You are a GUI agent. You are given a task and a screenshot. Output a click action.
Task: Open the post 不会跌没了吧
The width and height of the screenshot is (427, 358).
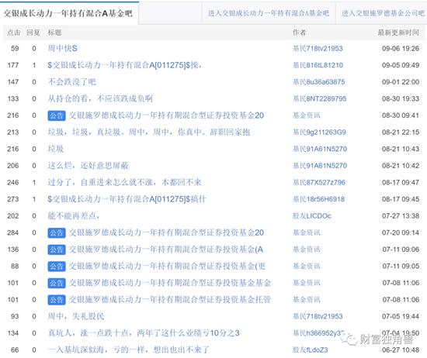click(72, 82)
